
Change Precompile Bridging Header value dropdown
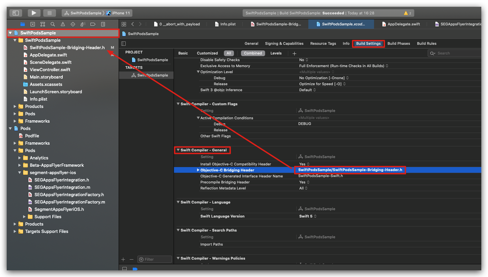click(304, 182)
